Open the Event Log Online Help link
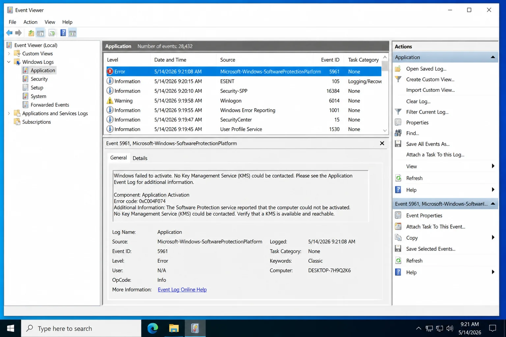Screen dimensions: 506x337 pyautogui.click(x=182, y=290)
